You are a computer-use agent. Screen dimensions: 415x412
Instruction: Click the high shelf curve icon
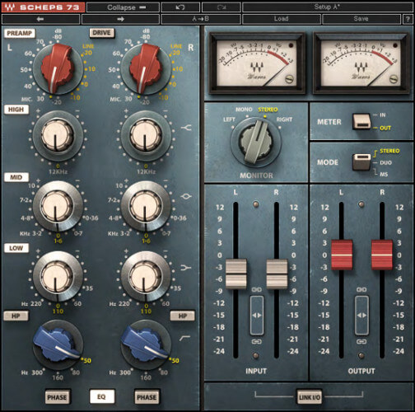(186, 127)
